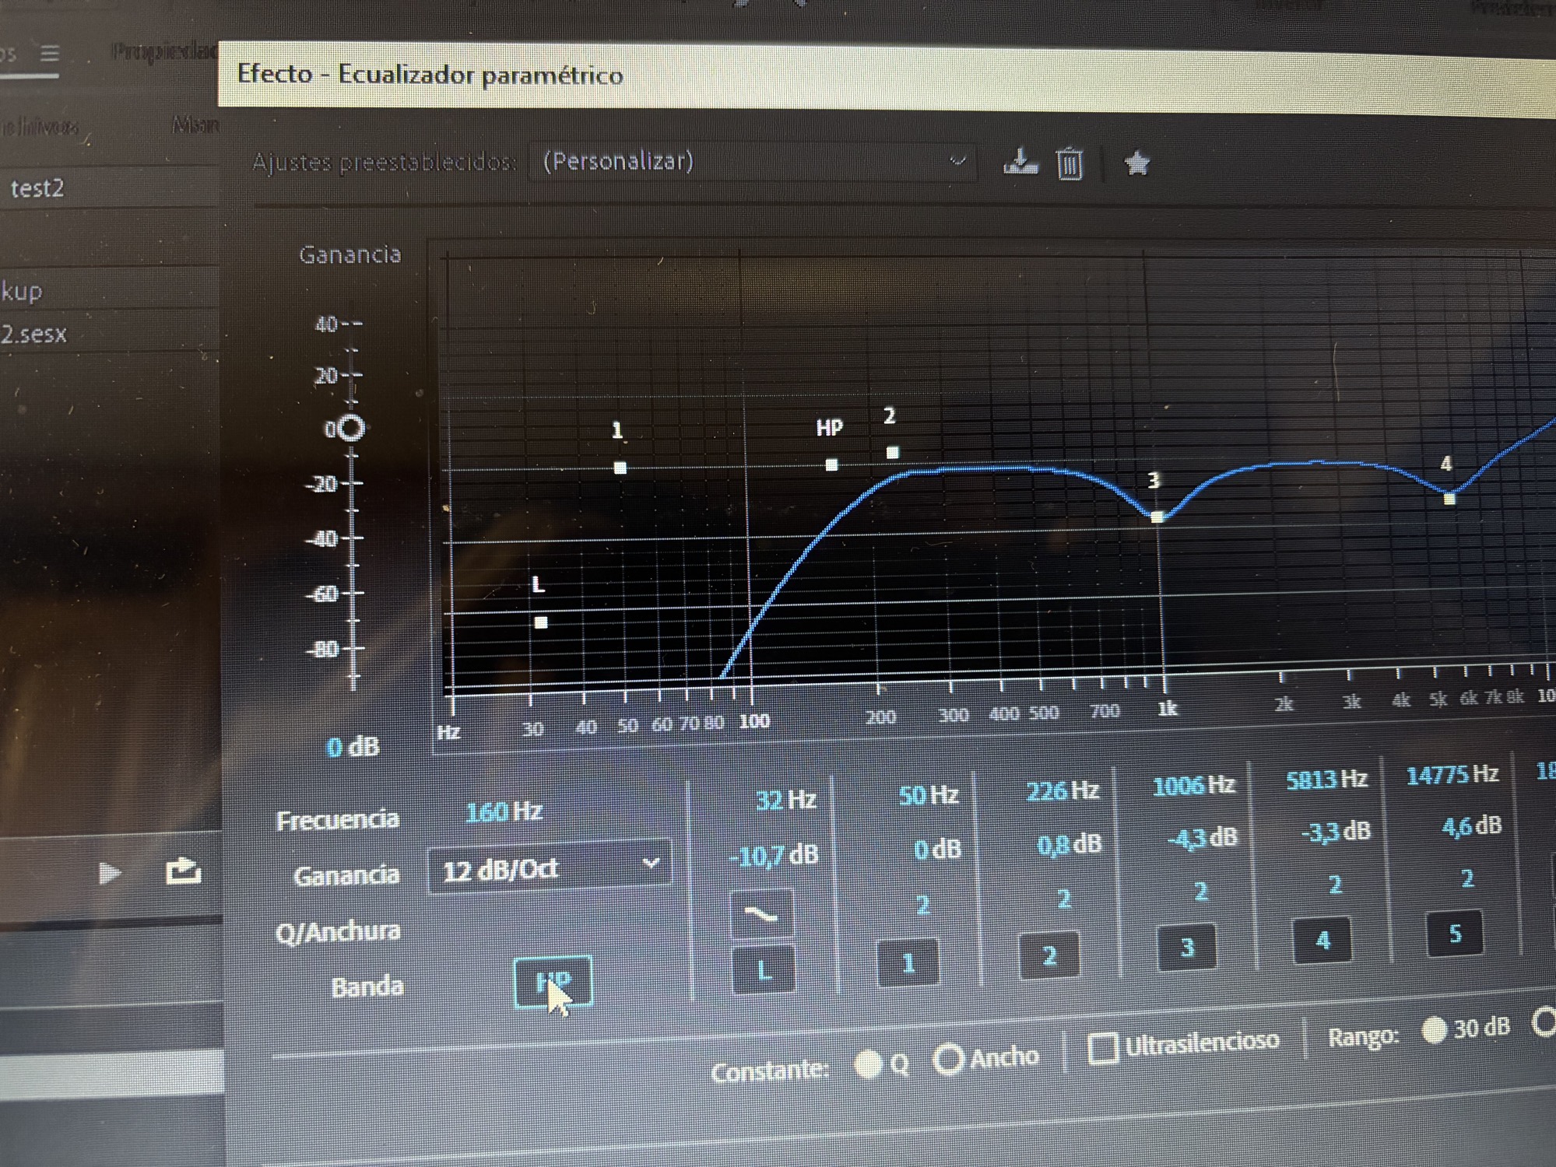Select the Ancho constant radio button
1556x1167 pixels.
pyautogui.click(x=949, y=1059)
